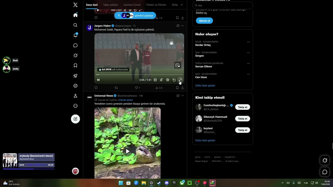Open Steam from the taskbar
Screen dimensions: 333x187
(x=159, y=183)
